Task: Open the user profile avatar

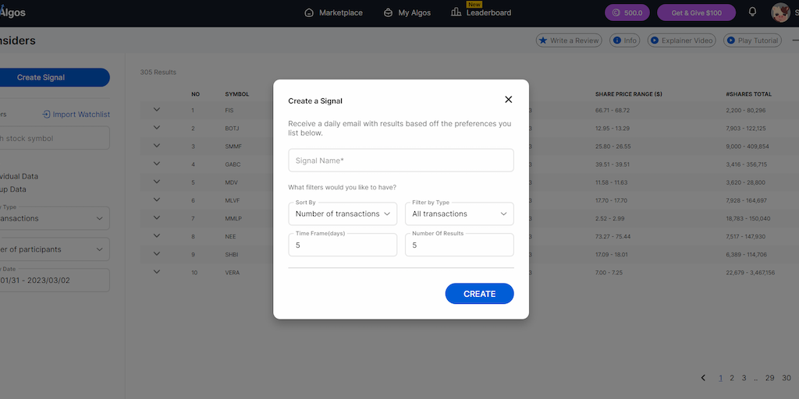Action: tap(779, 12)
